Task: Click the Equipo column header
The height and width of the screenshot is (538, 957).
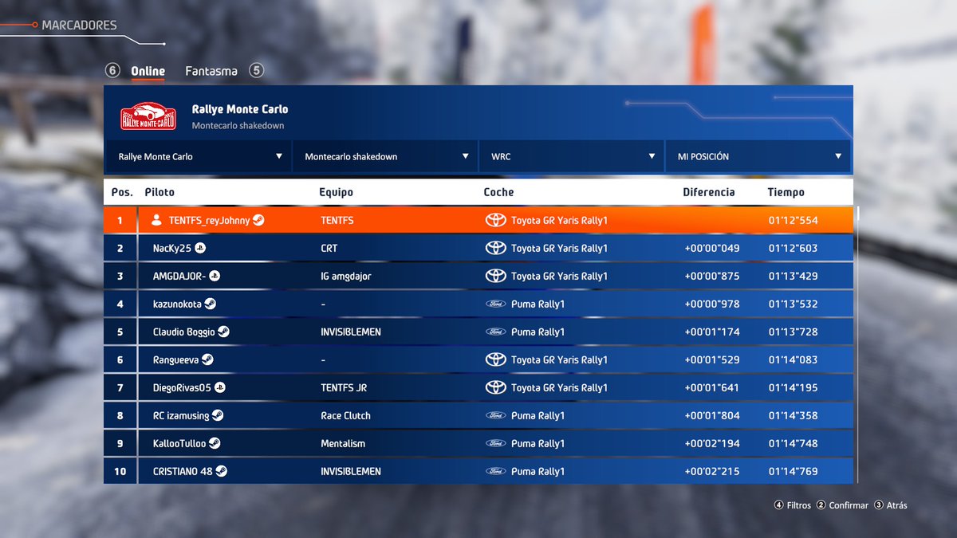Action: pyautogui.click(x=336, y=192)
